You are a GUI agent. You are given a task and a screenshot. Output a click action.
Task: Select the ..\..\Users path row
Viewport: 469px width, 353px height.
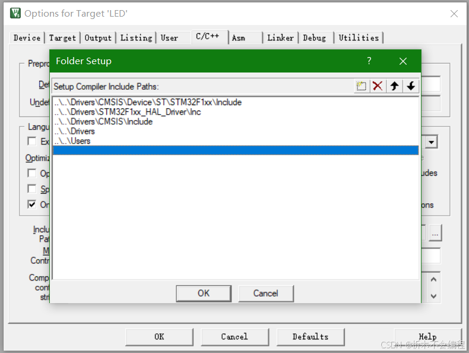pos(236,141)
